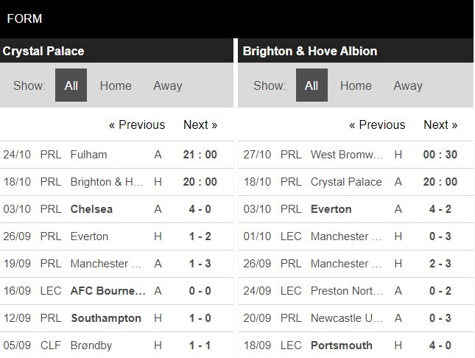Open Preston North End 0 - 2 match
The image size is (475, 358).
356,291
